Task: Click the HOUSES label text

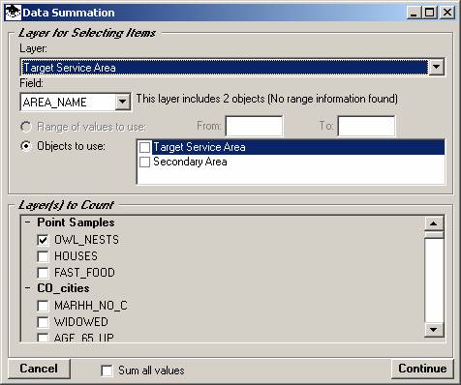Action: [76, 256]
